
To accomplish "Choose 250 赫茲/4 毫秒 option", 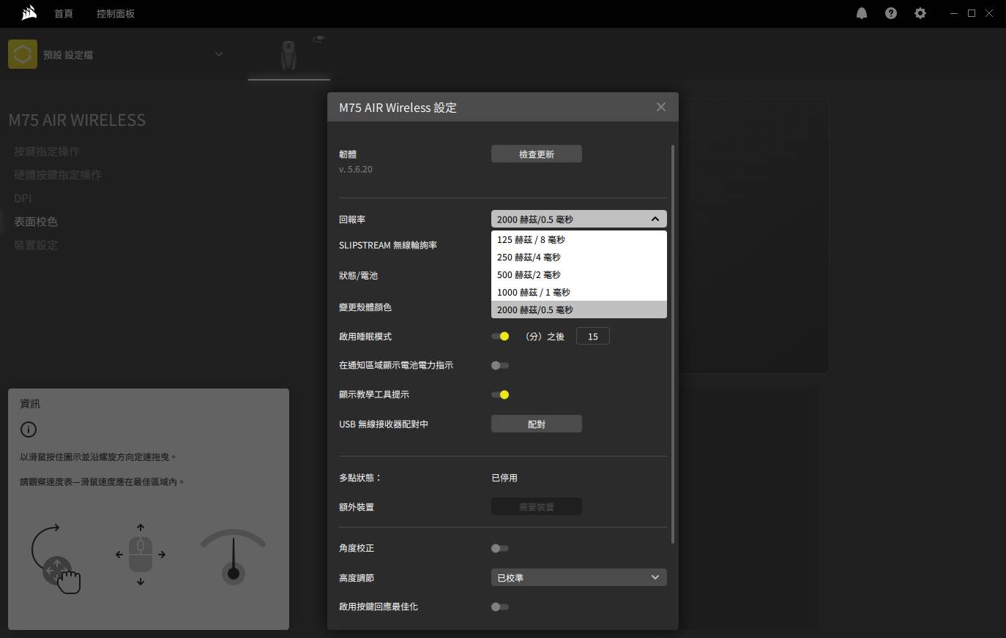I will pos(579,257).
